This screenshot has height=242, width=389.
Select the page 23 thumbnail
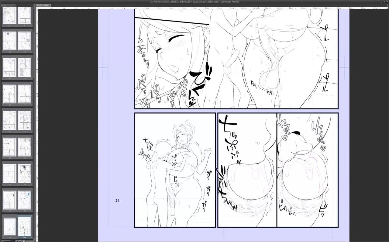10,200
